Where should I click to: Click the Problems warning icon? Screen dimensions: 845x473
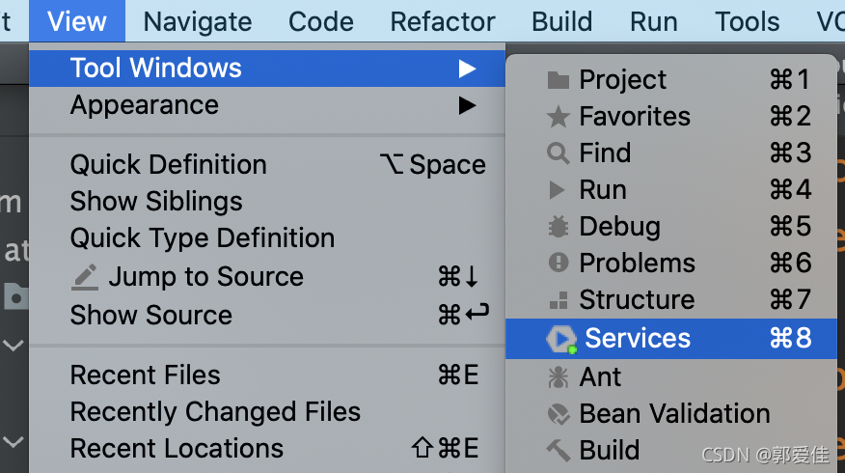pyautogui.click(x=558, y=263)
